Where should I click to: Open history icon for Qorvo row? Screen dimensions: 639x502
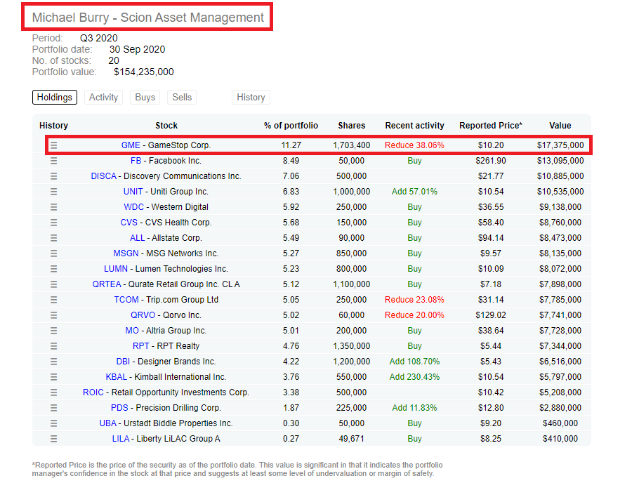click(x=54, y=315)
